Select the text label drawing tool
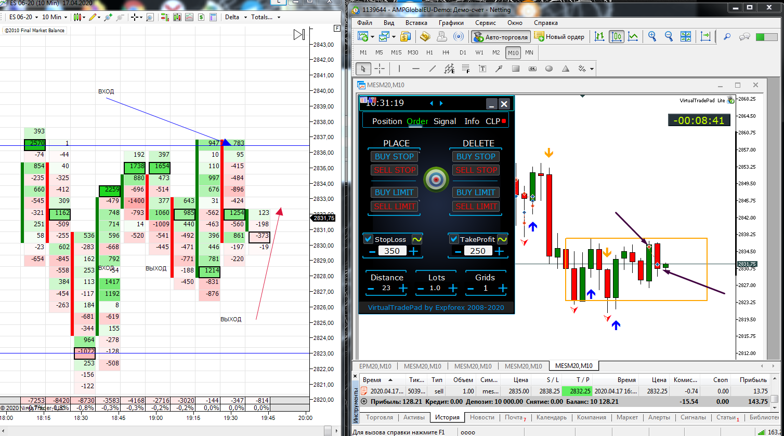The width and height of the screenshot is (784, 436). pos(482,68)
